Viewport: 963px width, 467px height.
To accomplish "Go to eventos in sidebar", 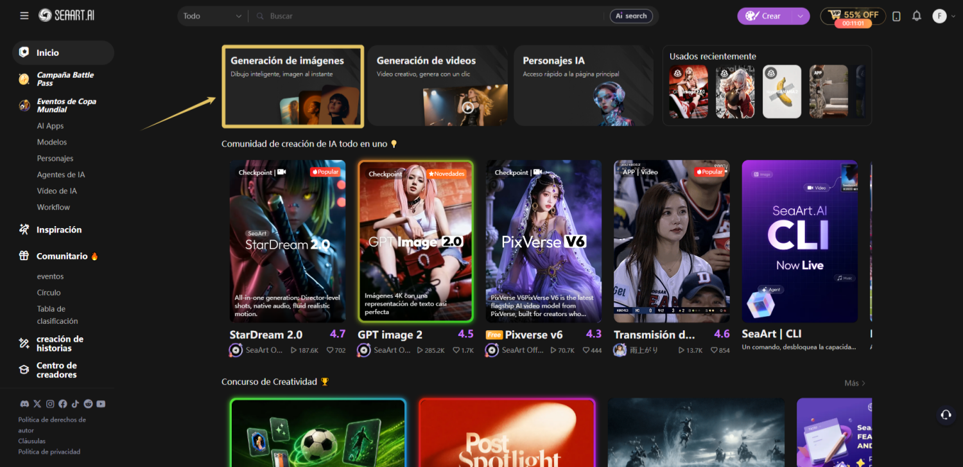I will pyautogui.click(x=50, y=276).
